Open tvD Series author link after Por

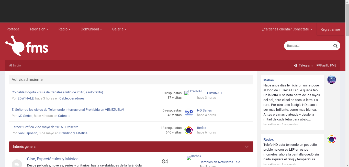25,116
